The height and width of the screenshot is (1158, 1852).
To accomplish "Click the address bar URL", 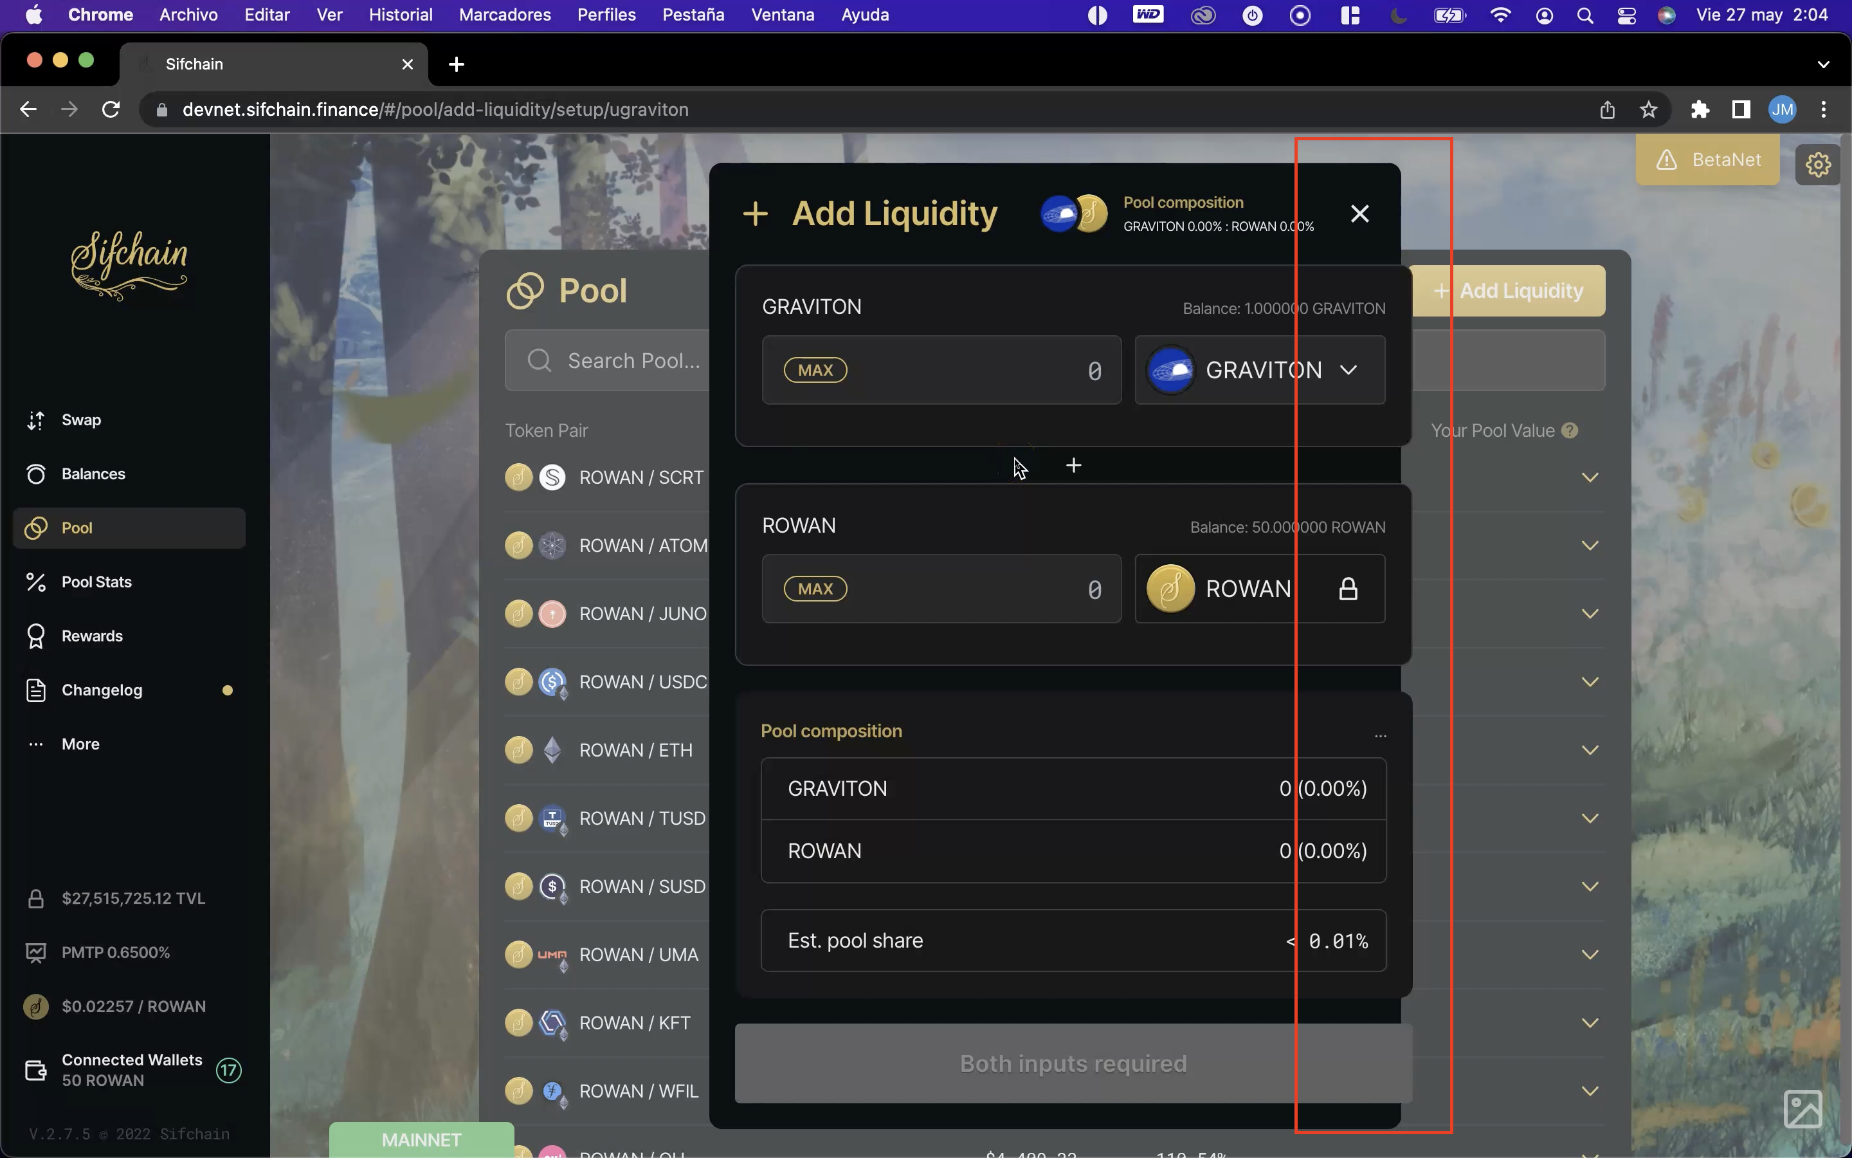I will (435, 109).
